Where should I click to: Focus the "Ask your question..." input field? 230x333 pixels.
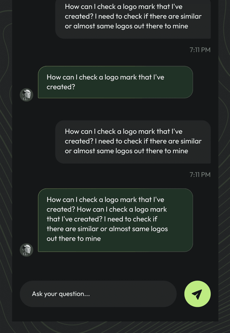[x=98, y=294]
